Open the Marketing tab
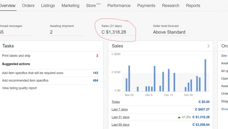The width and height of the screenshot is (228, 129). [x=70, y=5]
